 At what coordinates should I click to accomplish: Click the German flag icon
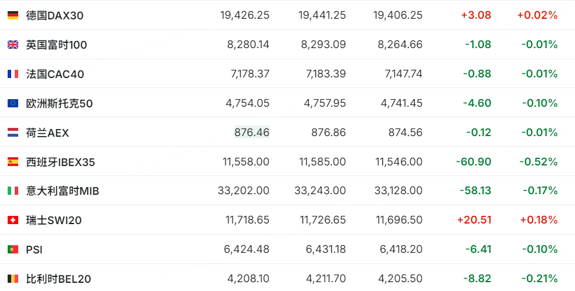point(13,15)
